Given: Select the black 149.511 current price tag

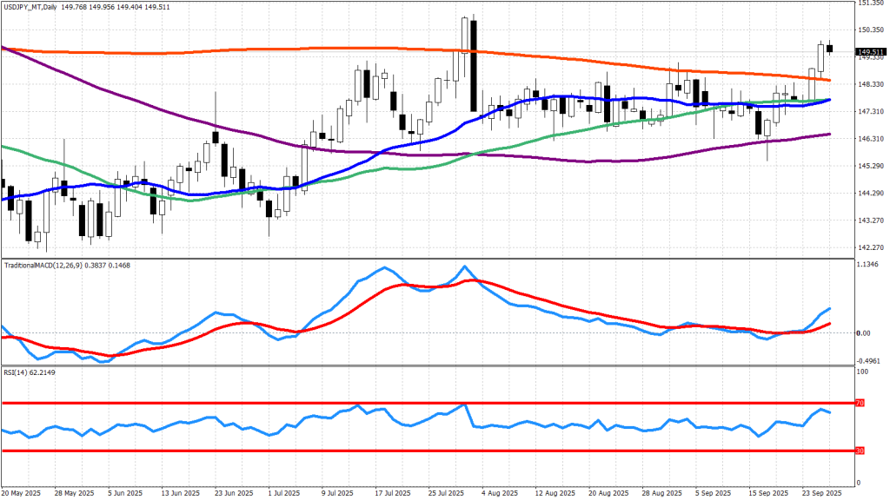Looking at the screenshot, I should (x=870, y=52).
